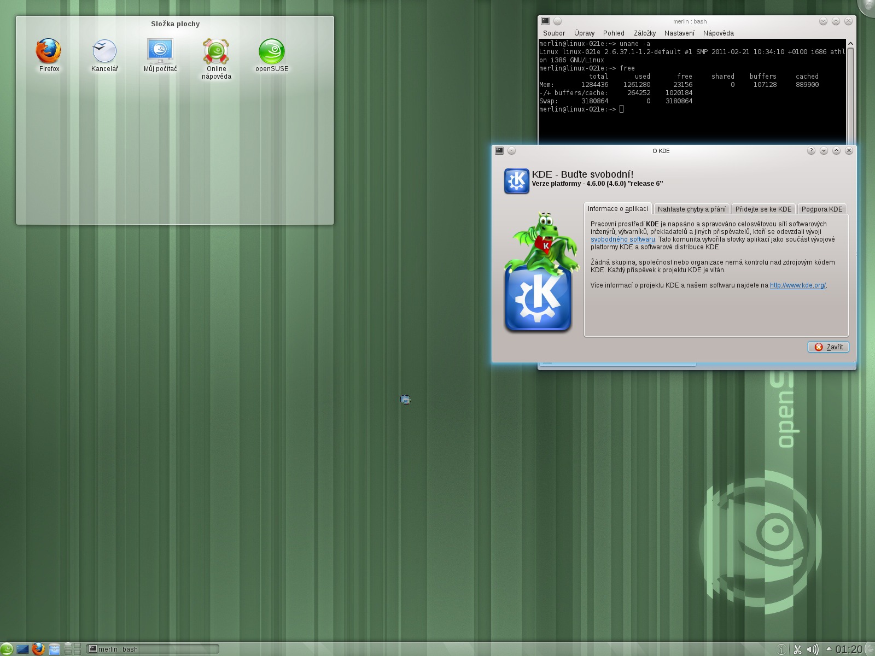This screenshot has height=656, width=875.
Task: Open the volume speaker tray icon
Action: click(x=812, y=649)
